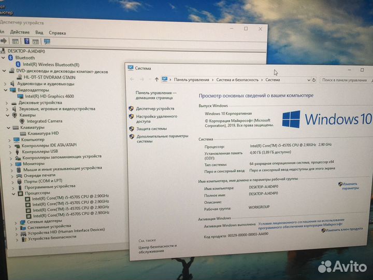The width and height of the screenshot is (373, 280).
Task: Click the shield icon beside Защита системы
Action: click(132, 129)
